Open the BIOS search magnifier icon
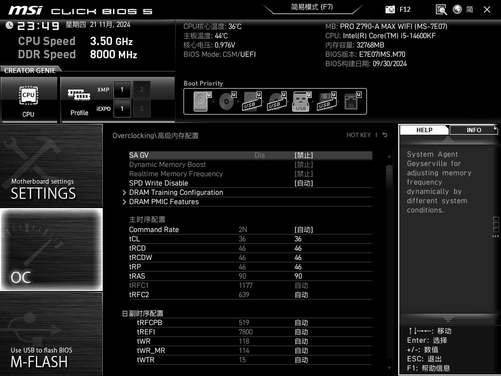Image resolution: width=501 pixels, height=376 pixels. tap(441, 10)
